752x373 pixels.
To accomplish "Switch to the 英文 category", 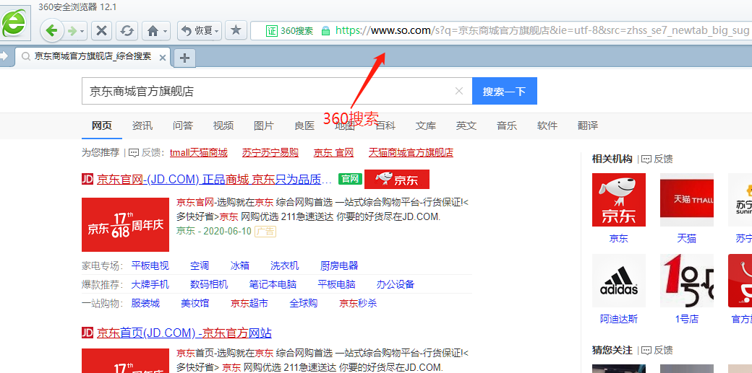I will coord(466,126).
